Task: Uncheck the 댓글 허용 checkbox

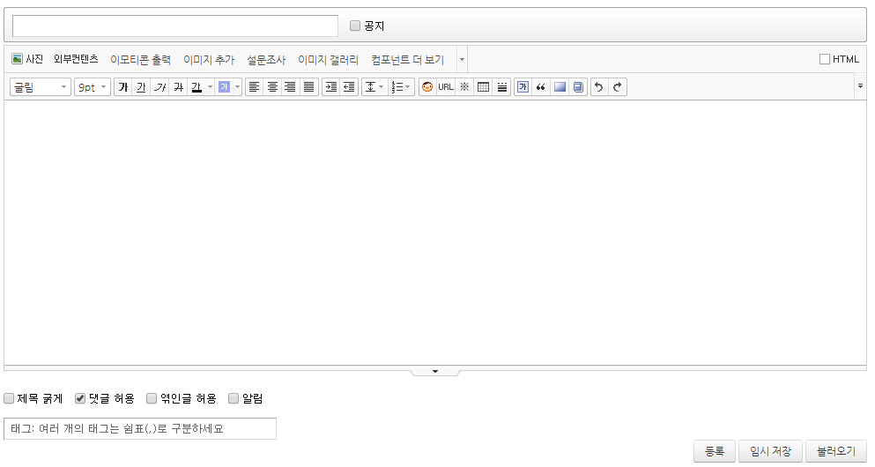Action: [80, 398]
